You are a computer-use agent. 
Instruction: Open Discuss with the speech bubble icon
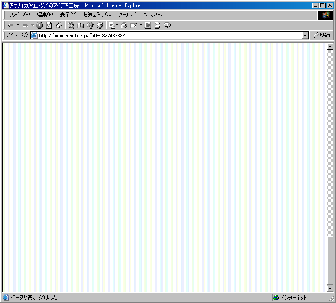point(167,25)
